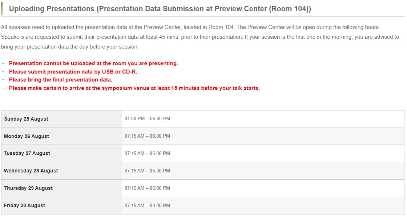Click the "01:00 PM – 06:00 PM" Sunday hours cell

click(147, 119)
